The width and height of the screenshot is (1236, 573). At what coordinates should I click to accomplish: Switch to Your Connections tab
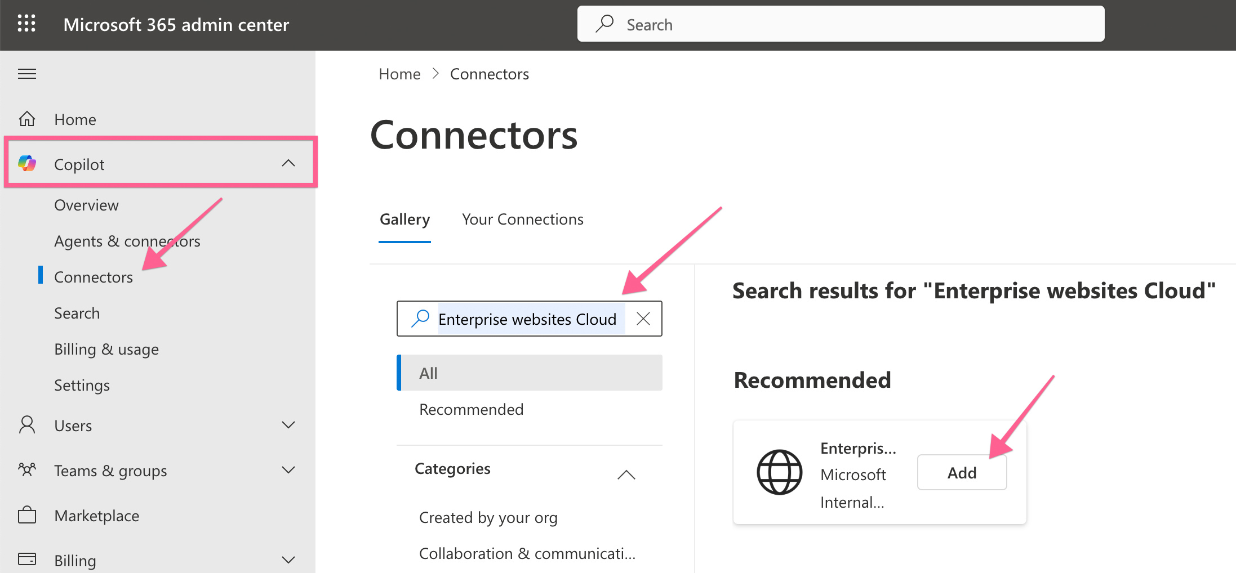[x=523, y=220]
